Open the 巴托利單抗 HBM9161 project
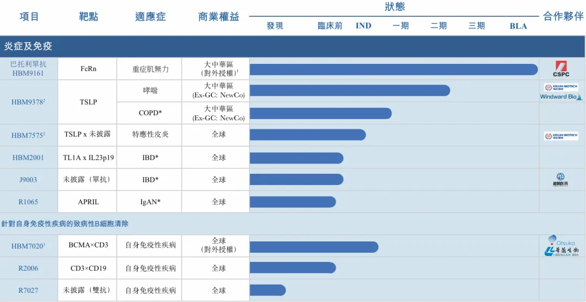The height and width of the screenshot is (302, 586). coord(29,69)
